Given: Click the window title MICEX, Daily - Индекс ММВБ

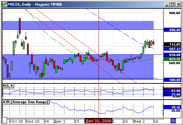Looking at the screenshot, I should (x=35, y=4).
